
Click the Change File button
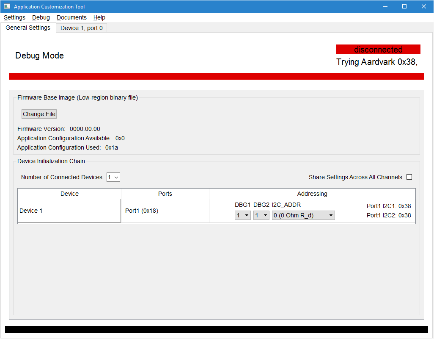[39, 114]
